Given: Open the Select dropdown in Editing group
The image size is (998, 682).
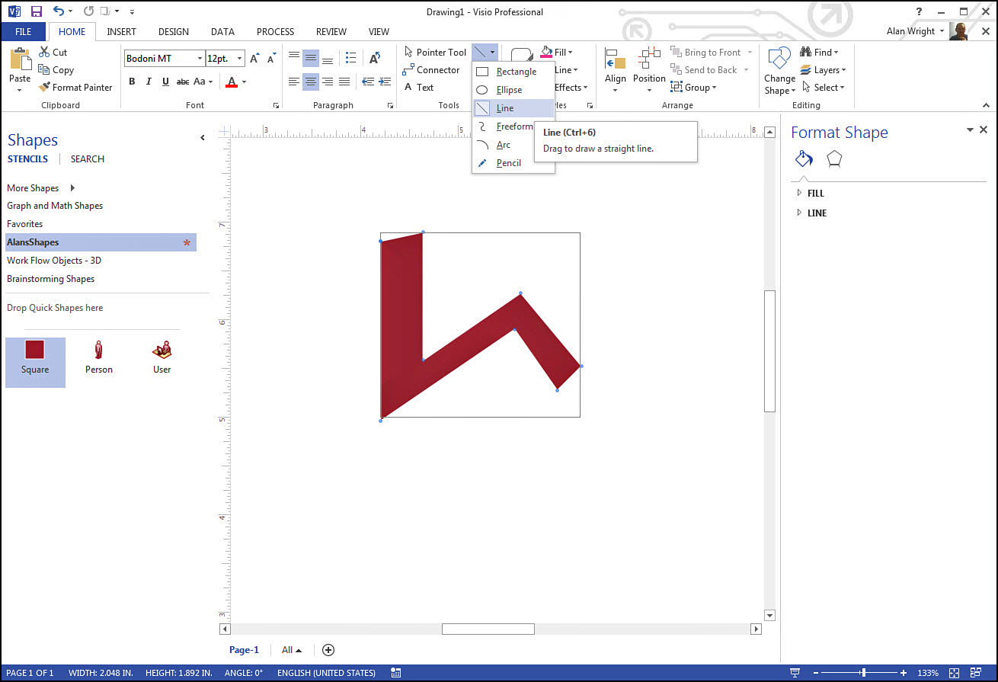Looking at the screenshot, I should click(x=823, y=88).
